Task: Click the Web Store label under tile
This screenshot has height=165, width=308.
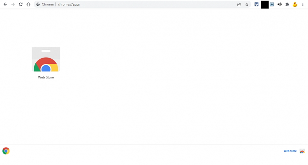Action: (46, 77)
